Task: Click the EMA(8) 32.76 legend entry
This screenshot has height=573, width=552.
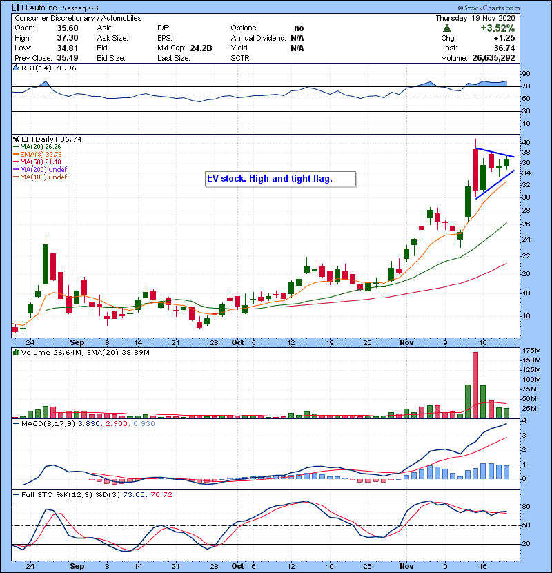Action: point(38,155)
